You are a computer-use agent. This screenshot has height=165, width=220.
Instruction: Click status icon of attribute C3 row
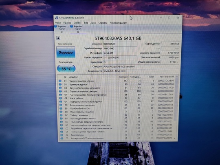pyautogui.click(x=62, y=138)
